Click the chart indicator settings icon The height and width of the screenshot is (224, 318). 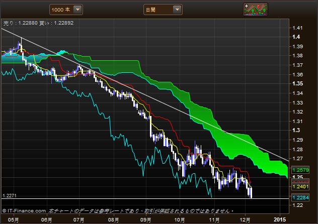(255, 10)
